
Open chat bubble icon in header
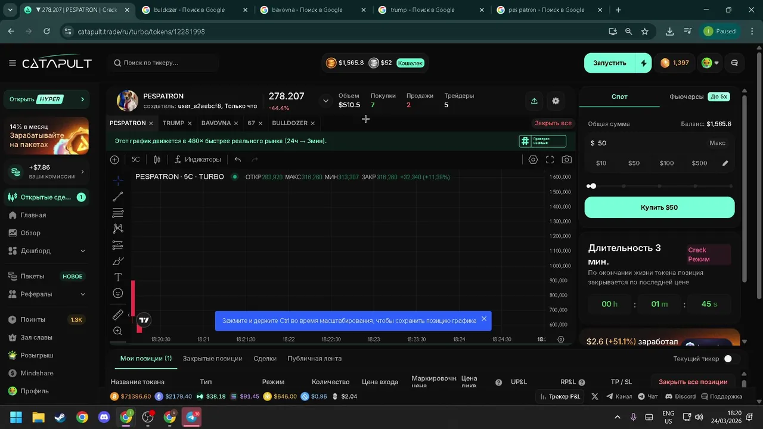[734, 63]
